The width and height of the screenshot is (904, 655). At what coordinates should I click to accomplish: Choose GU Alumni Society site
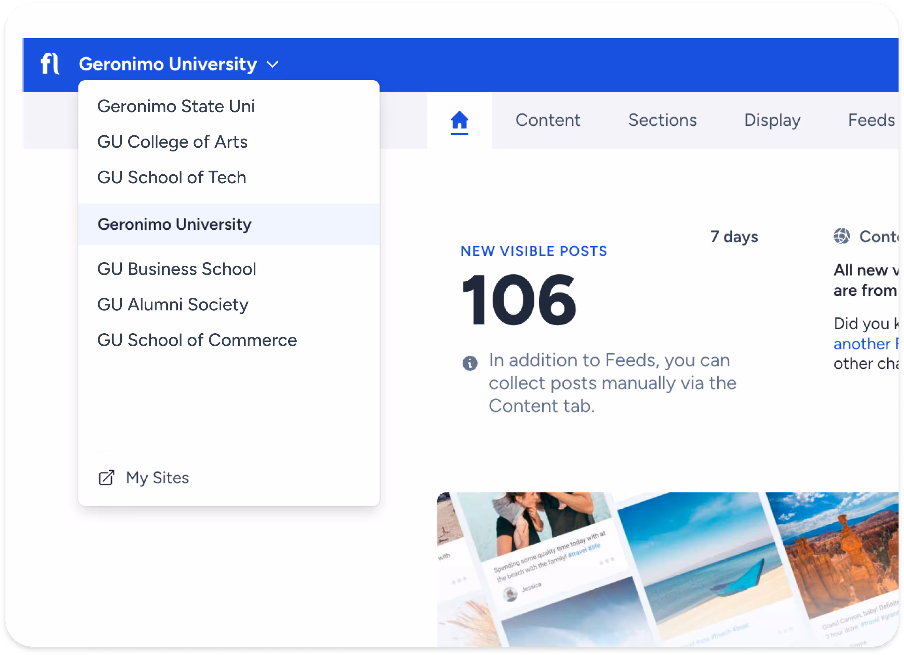[173, 305]
